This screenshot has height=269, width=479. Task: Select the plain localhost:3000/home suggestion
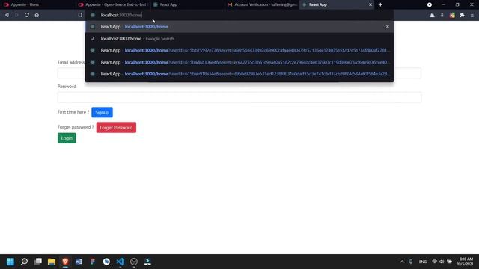point(239,27)
